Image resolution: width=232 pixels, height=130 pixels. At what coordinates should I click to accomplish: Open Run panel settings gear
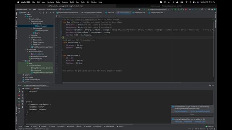210,85
